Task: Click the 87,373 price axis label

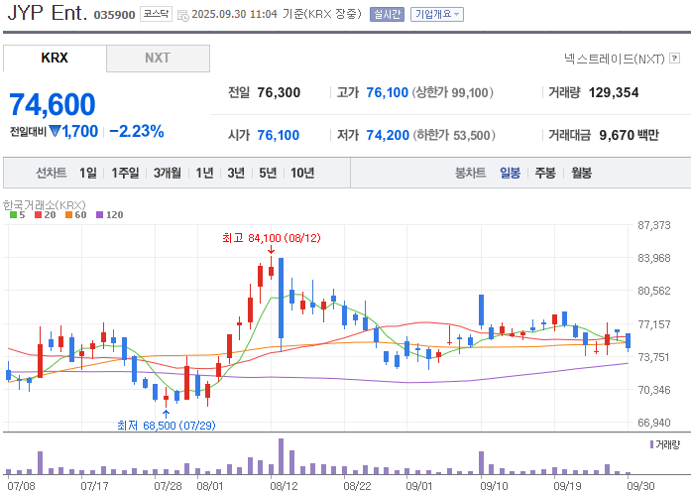Action: click(x=654, y=225)
